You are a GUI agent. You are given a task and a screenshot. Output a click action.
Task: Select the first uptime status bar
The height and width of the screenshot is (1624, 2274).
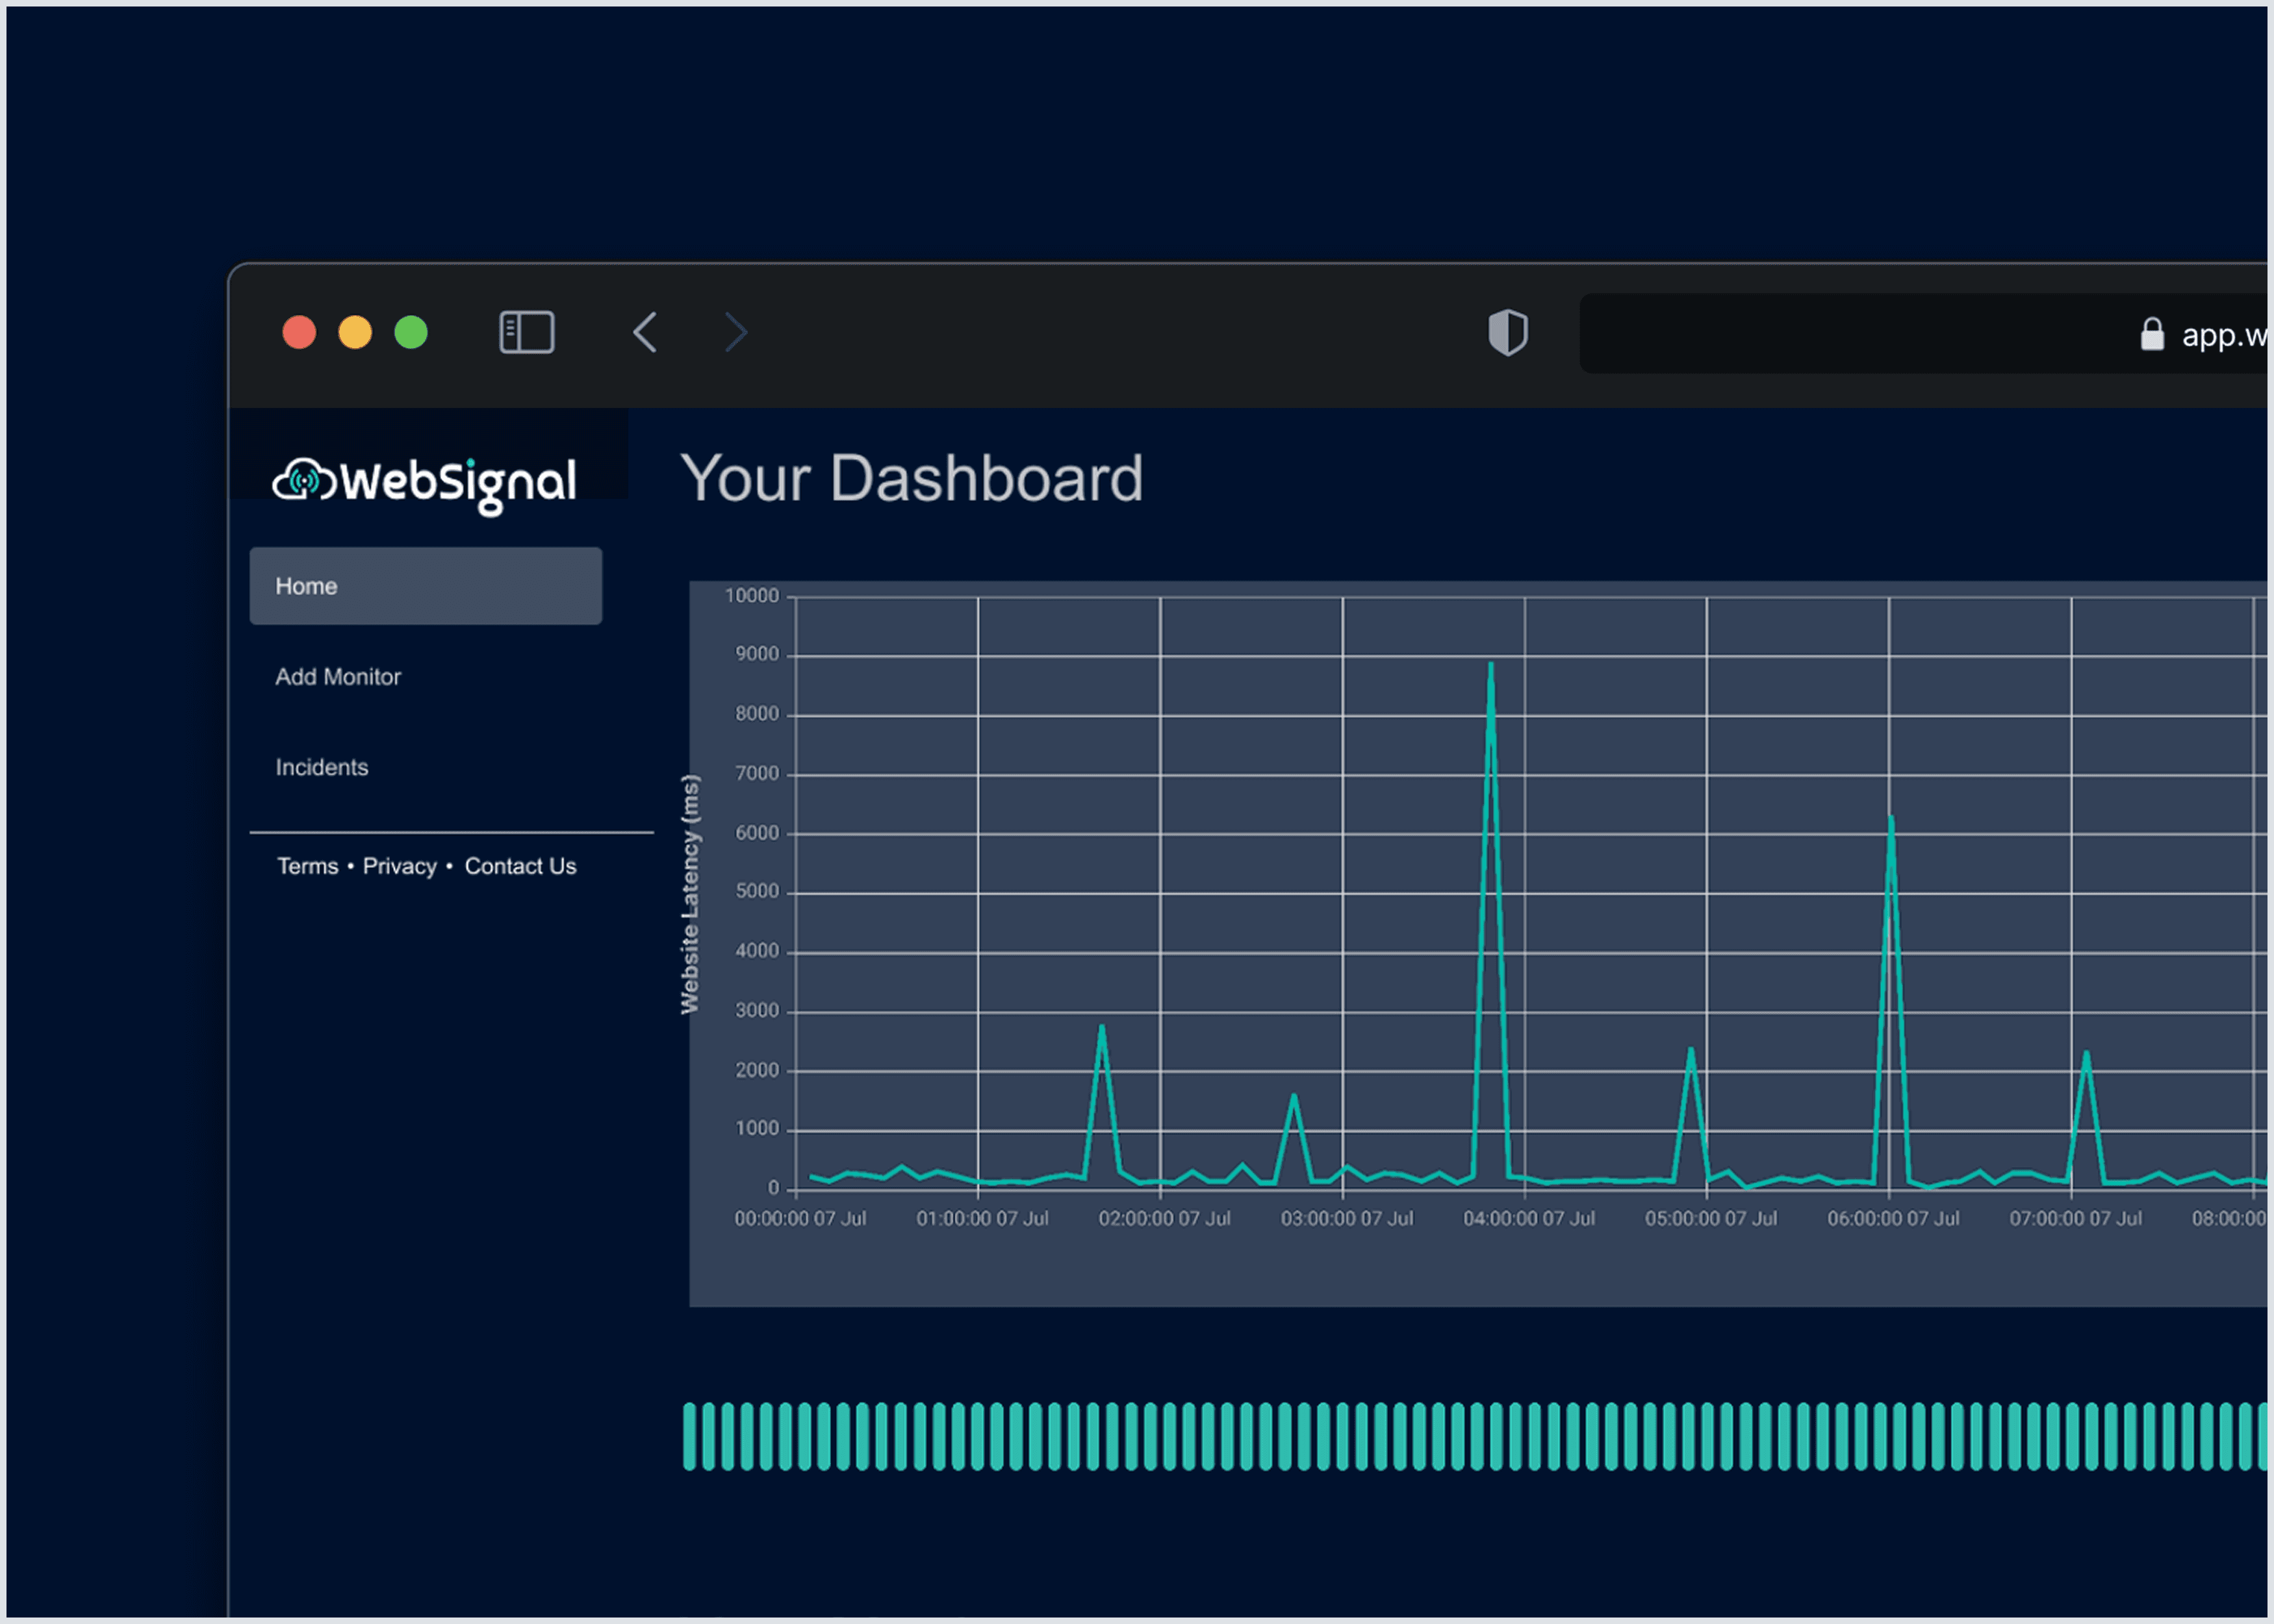(x=689, y=1436)
